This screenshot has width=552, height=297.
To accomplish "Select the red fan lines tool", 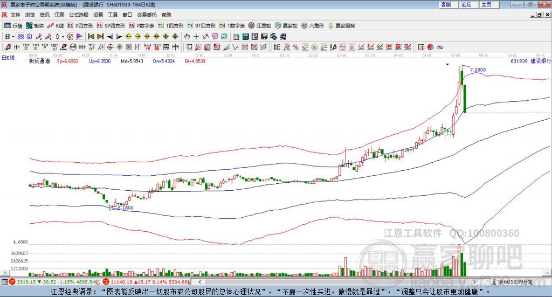I will [198, 47].
